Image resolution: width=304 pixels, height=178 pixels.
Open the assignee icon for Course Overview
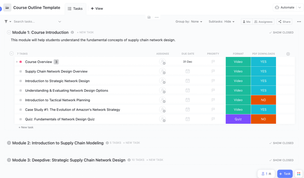coord(162,62)
